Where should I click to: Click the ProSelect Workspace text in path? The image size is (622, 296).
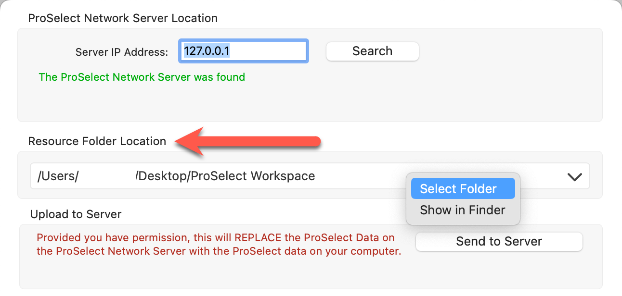[253, 176]
